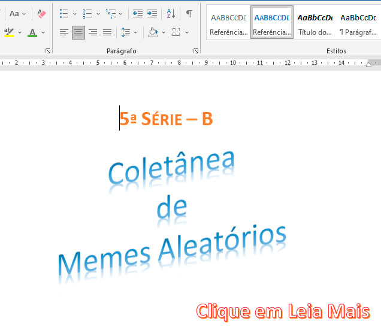This screenshot has height=333, width=381.
Task: Apply the yellow text highlight color
Action: tap(9, 32)
